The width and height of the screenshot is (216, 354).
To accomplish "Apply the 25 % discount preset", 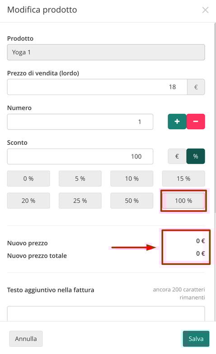I will pyautogui.click(x=80, y=201).
